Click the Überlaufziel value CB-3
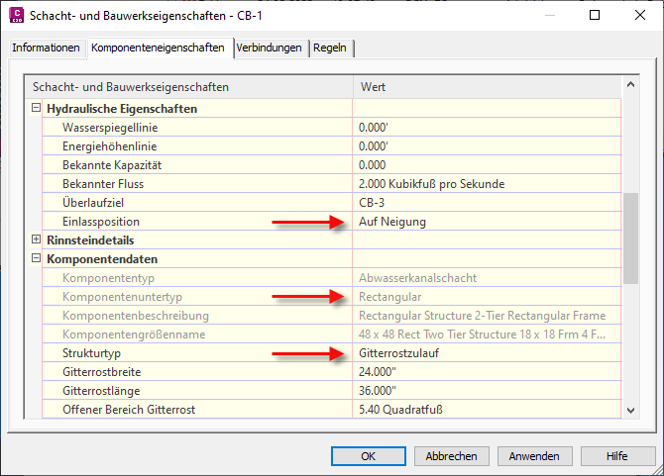The height and width of the screenshot is (476, 664). click(x=486, y=203)
